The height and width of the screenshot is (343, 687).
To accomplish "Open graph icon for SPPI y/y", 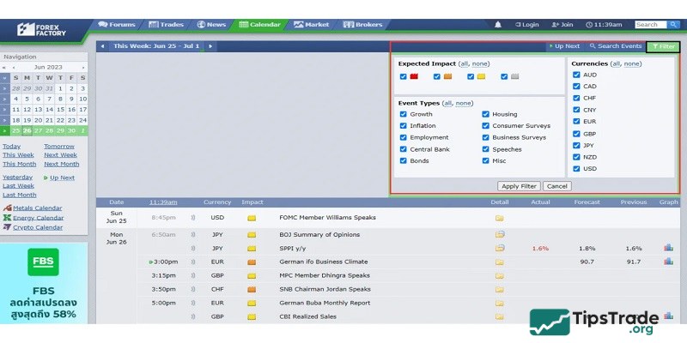I will [x=668, y=248].
